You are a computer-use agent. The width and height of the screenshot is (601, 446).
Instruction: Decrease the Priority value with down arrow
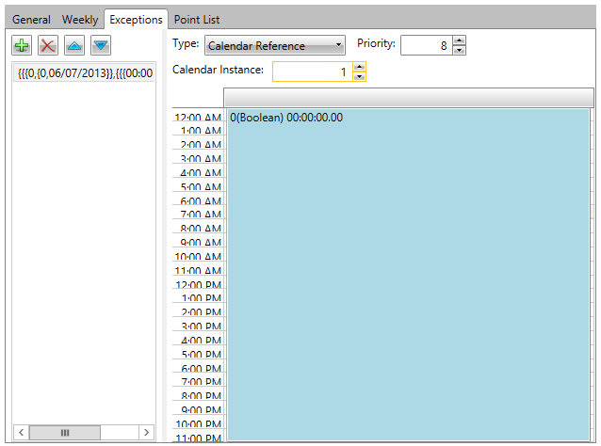coord(459,50)
